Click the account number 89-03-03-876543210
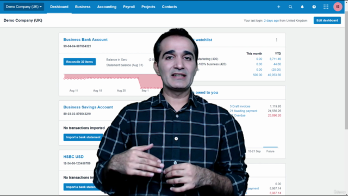Screen dimensions: 348x196 coord(77,114)
